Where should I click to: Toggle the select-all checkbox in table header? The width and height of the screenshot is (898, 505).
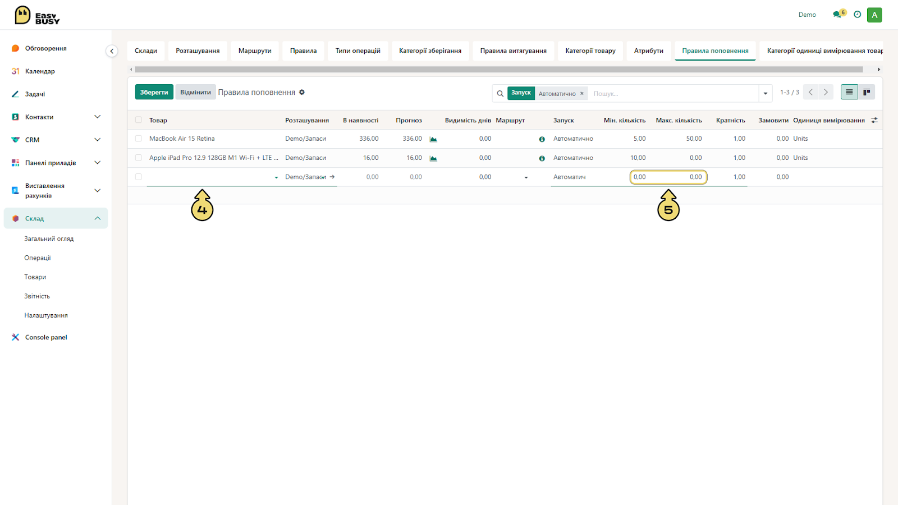tap(139, 120)
